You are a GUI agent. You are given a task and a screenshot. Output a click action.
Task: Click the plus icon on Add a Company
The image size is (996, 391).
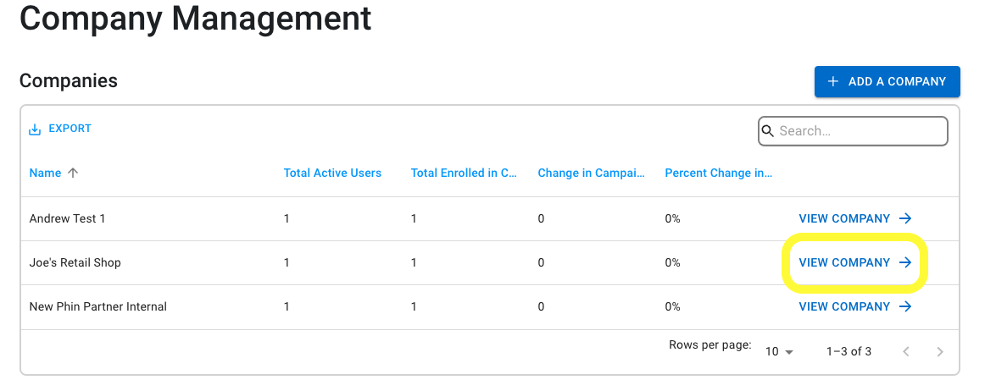point(833,82)
